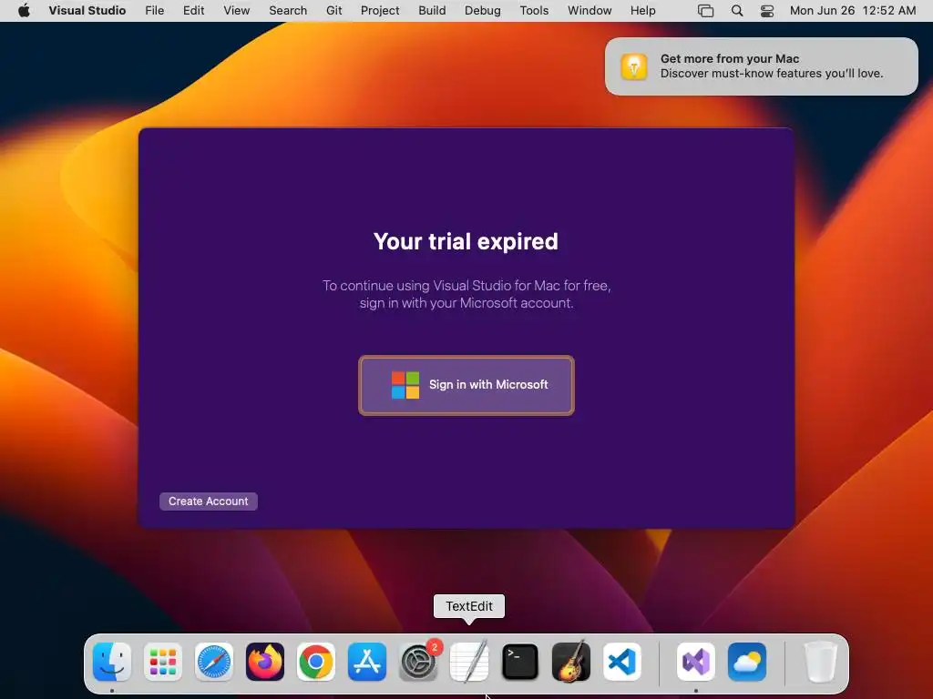Open Spotlight search in menu bar

tap(736, 11)
